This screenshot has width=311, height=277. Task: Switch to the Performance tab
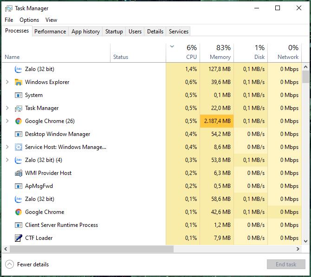pyautogui.click(x=50, y=32)
